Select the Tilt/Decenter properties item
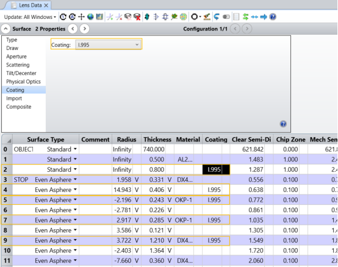The height and width of the screenshot is (267, 338). coord(21,73)
